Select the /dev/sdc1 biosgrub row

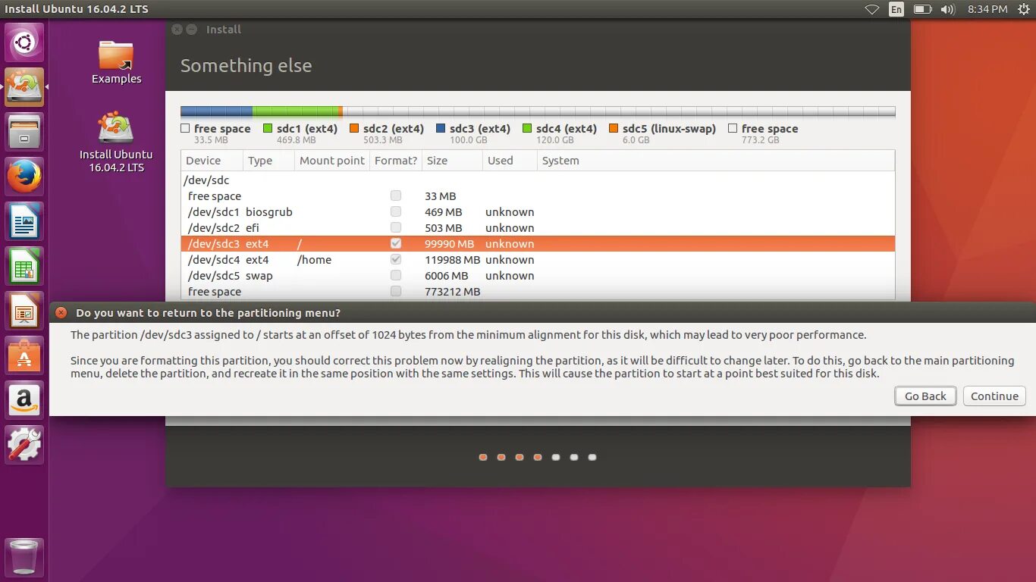[x=538, y=211]
